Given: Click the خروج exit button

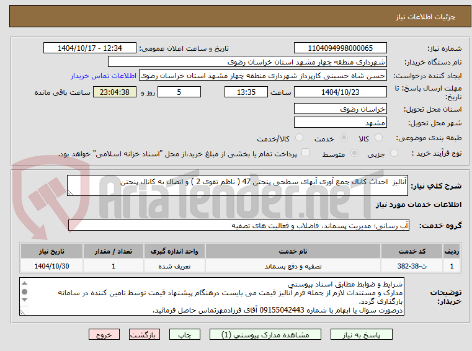Looking at the screenshot, I should pyautogui.click(x=104, y=334).
